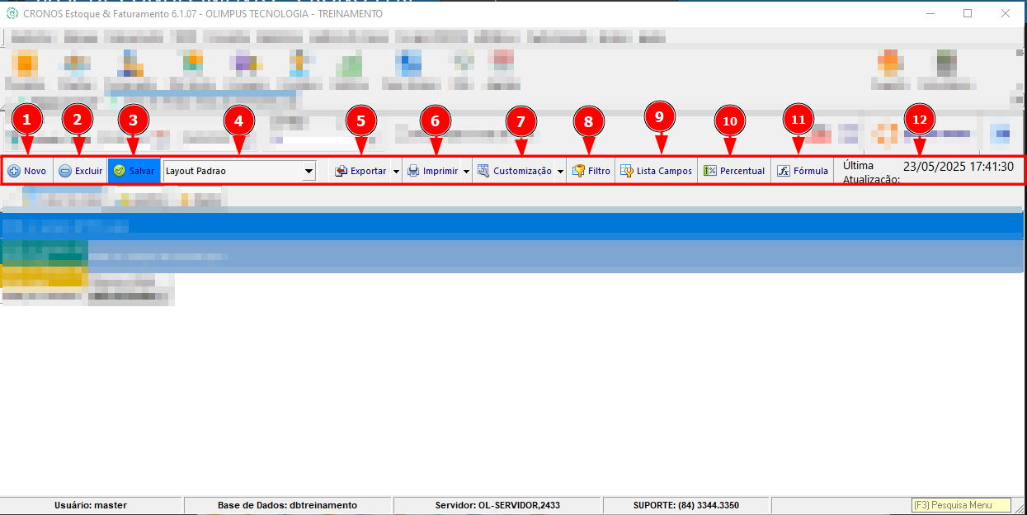The image size is (1027, 515).
Task: Select the highlighted blue grid row
Action: [512, 224]
